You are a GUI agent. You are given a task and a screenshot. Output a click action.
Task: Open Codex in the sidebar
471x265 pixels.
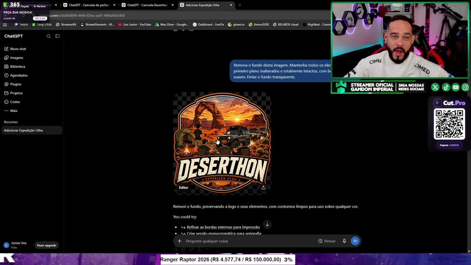[15, 102]
